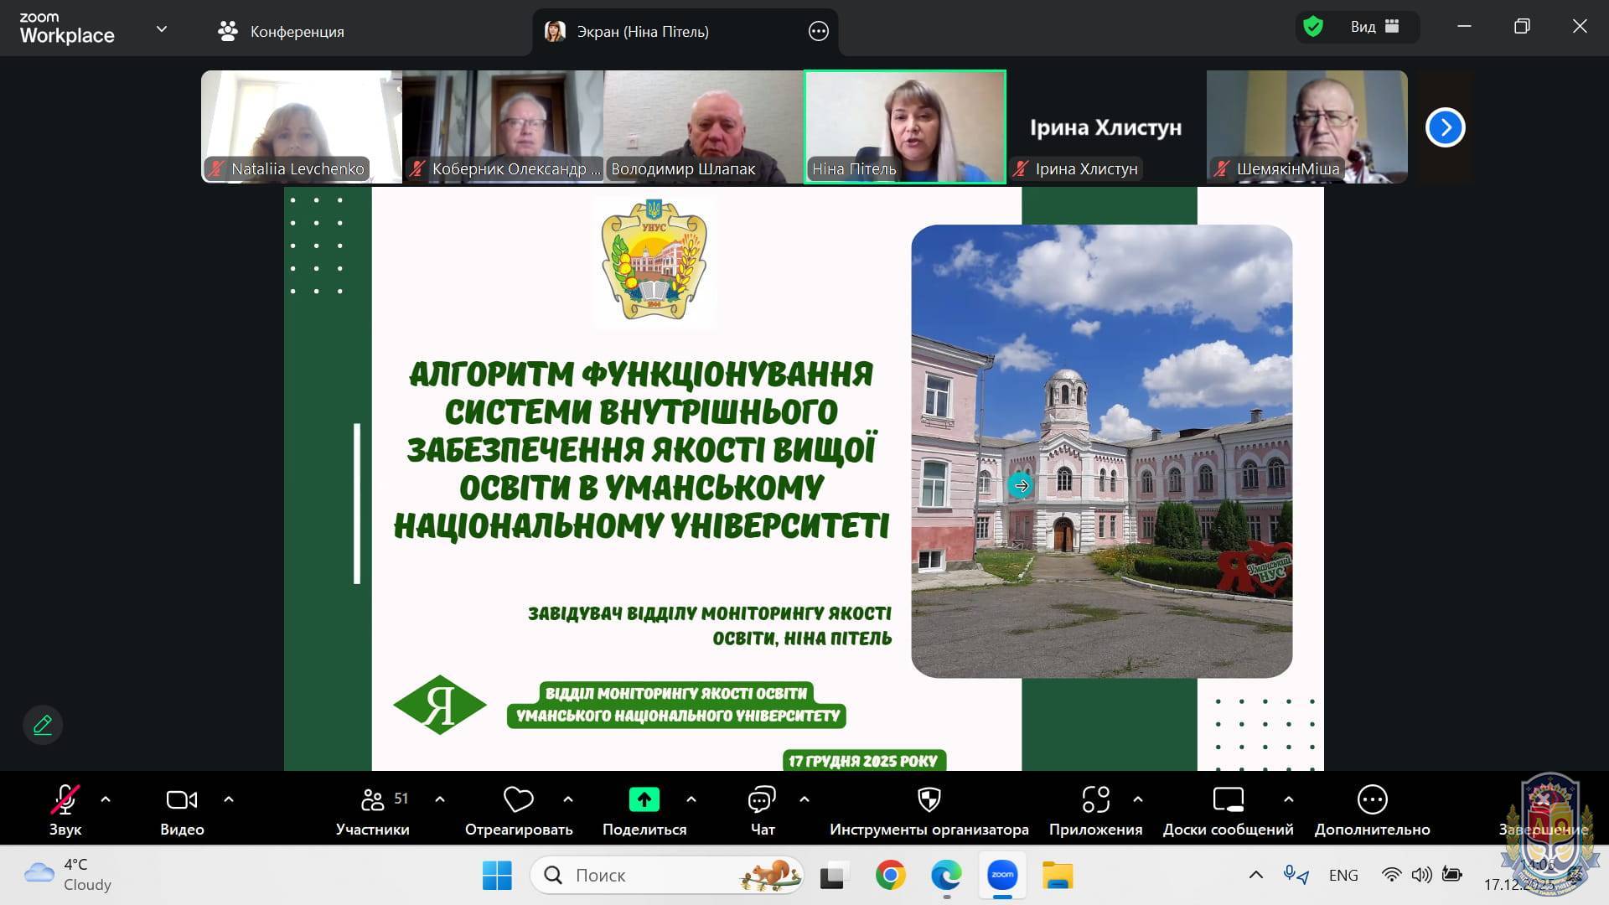The width and height of the screenshot is (1609, 905).
Task: Open the Apps icon in toolbar
Action: (1094, 800)
